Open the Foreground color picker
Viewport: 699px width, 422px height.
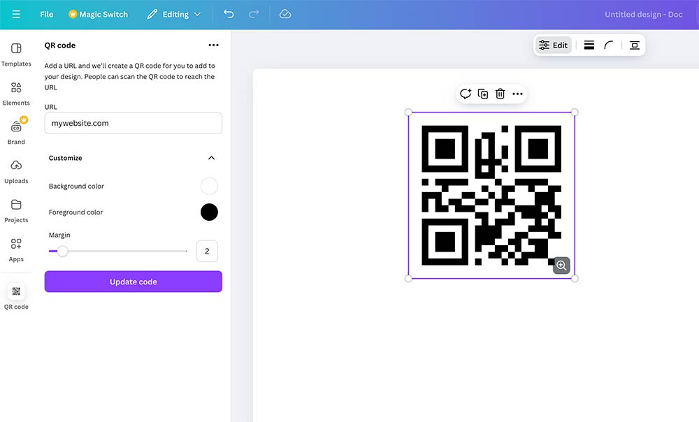tap(209, 212)
